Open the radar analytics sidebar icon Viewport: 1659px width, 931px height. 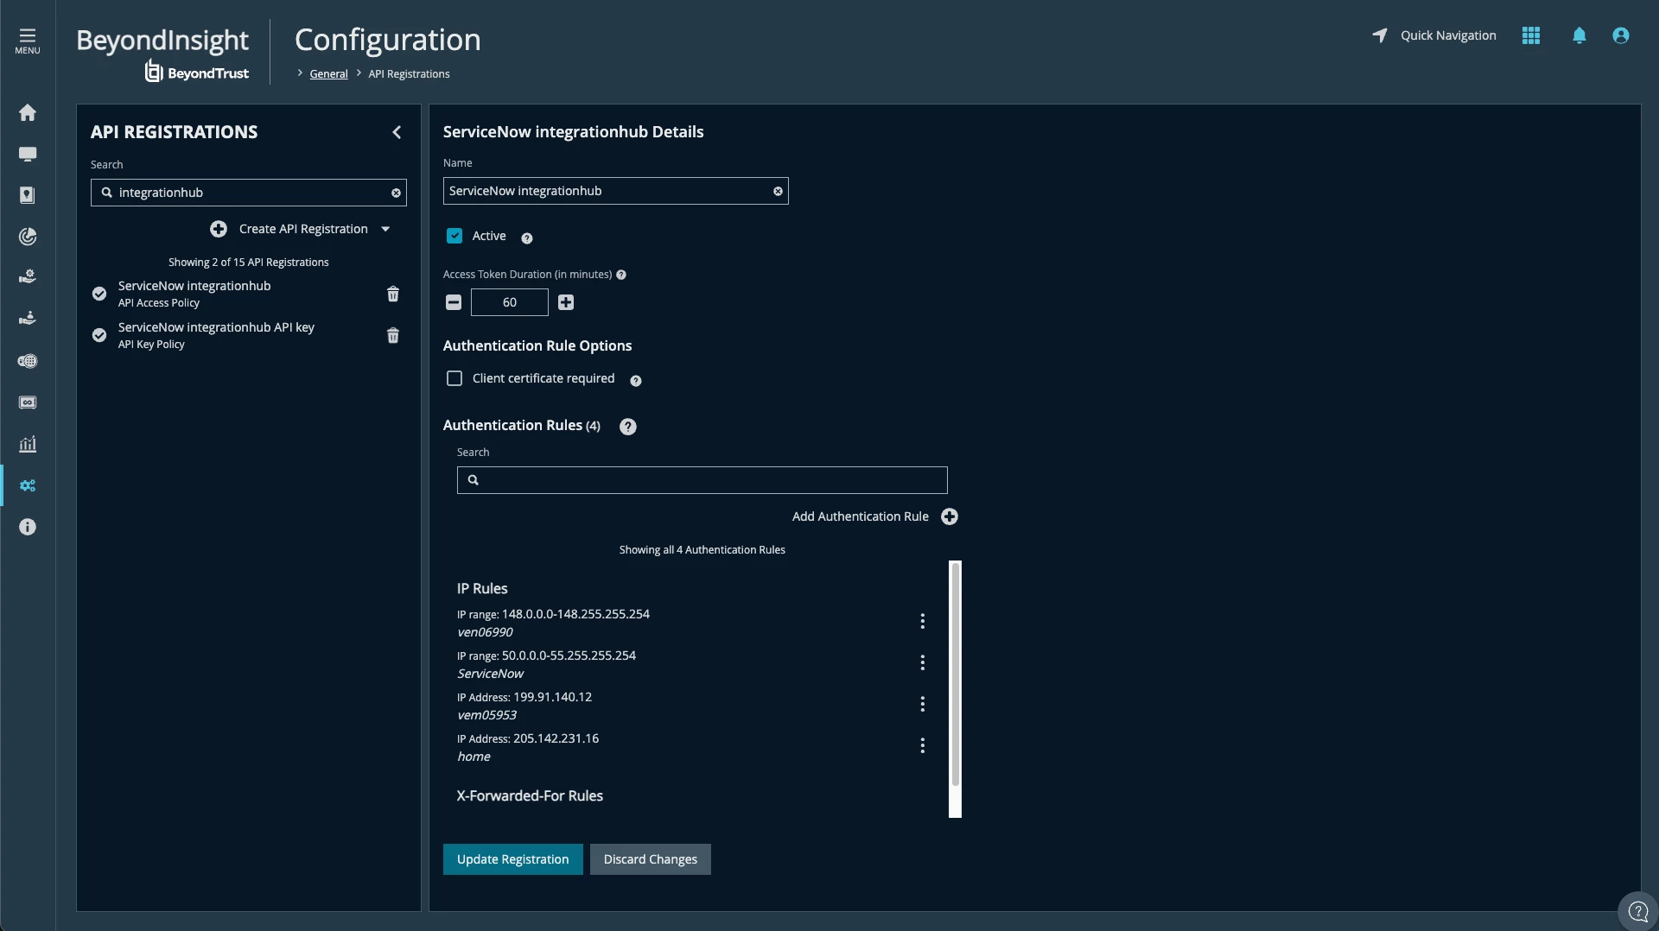(x=28, y=237)
